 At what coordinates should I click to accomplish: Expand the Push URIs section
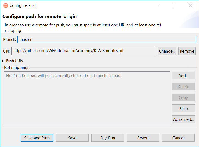click(3, 61)
